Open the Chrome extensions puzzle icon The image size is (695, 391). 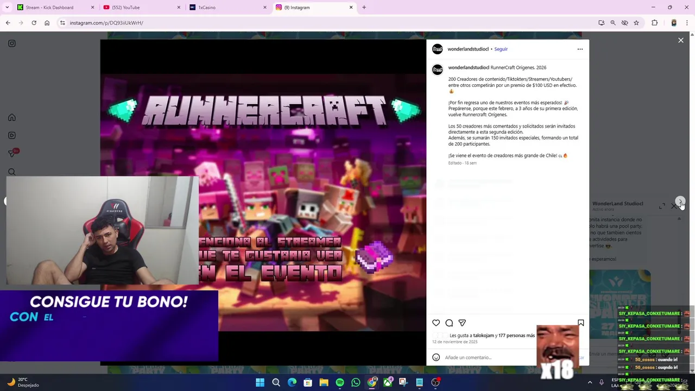[654, 23]
